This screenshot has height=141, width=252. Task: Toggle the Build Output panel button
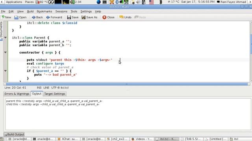pyautogui.click(x=14, y=134)
